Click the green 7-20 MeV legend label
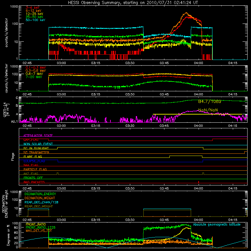The height and width of the screenshot is (251, 251). click(x=34, y=77)
